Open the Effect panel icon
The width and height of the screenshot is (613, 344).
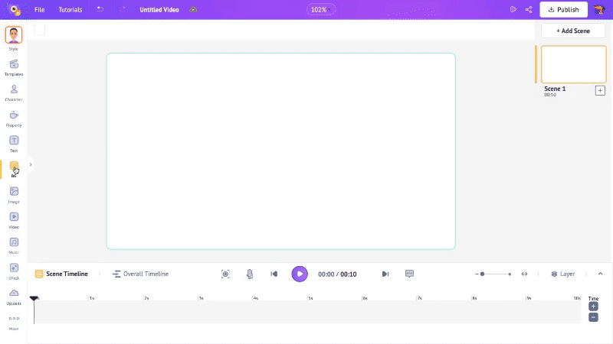click(14, 268)
